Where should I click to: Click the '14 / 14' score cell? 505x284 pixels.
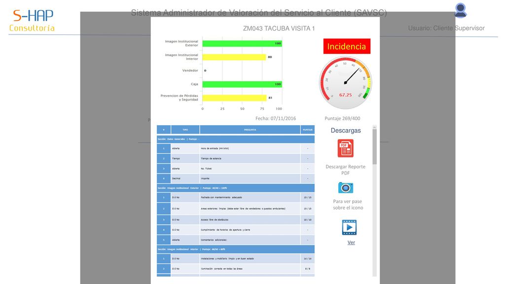(x=308, y=258)
